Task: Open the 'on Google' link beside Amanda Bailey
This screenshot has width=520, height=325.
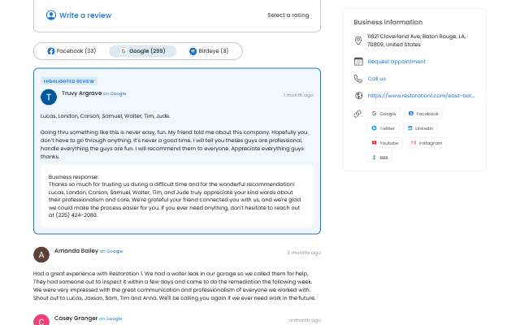Action: pos(111,251)
